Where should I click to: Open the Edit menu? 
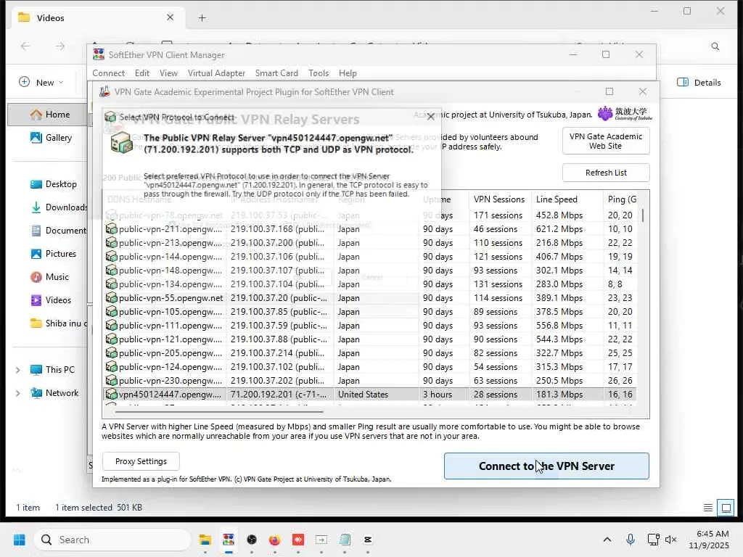click(141, 73)
